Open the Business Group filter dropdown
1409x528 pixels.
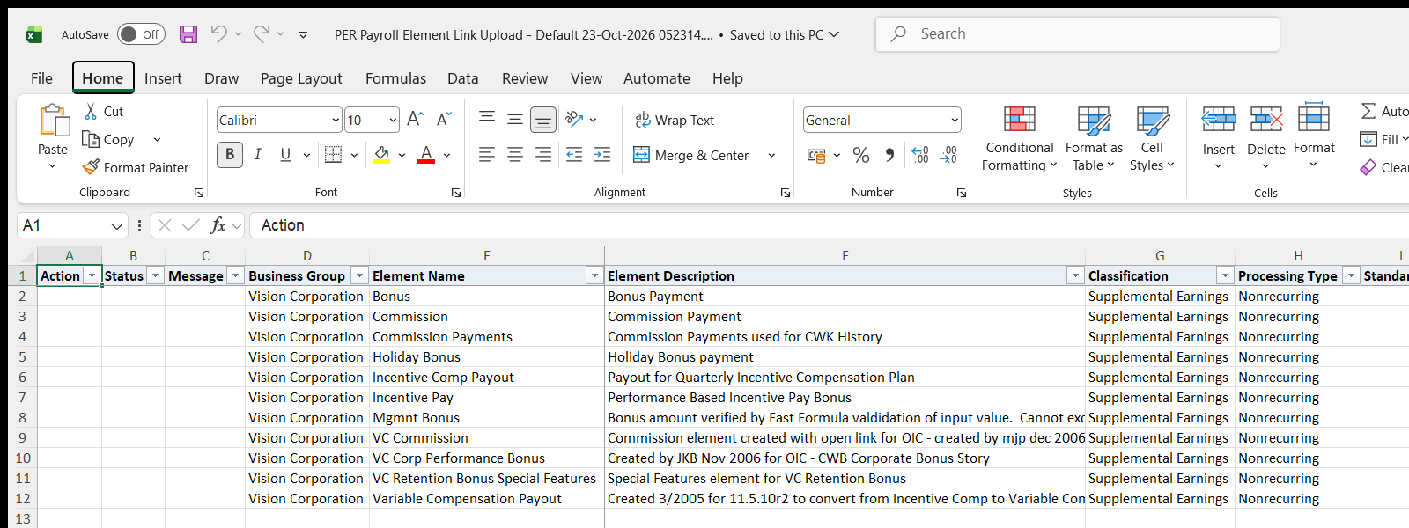pos(359,275)
